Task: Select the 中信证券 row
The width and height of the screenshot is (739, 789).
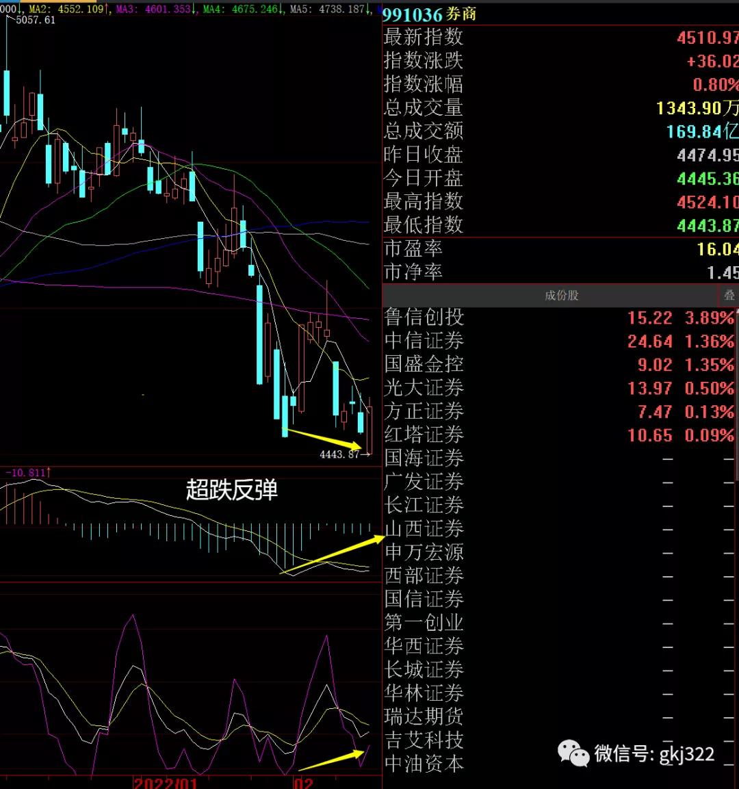Action: click(424, 341)
